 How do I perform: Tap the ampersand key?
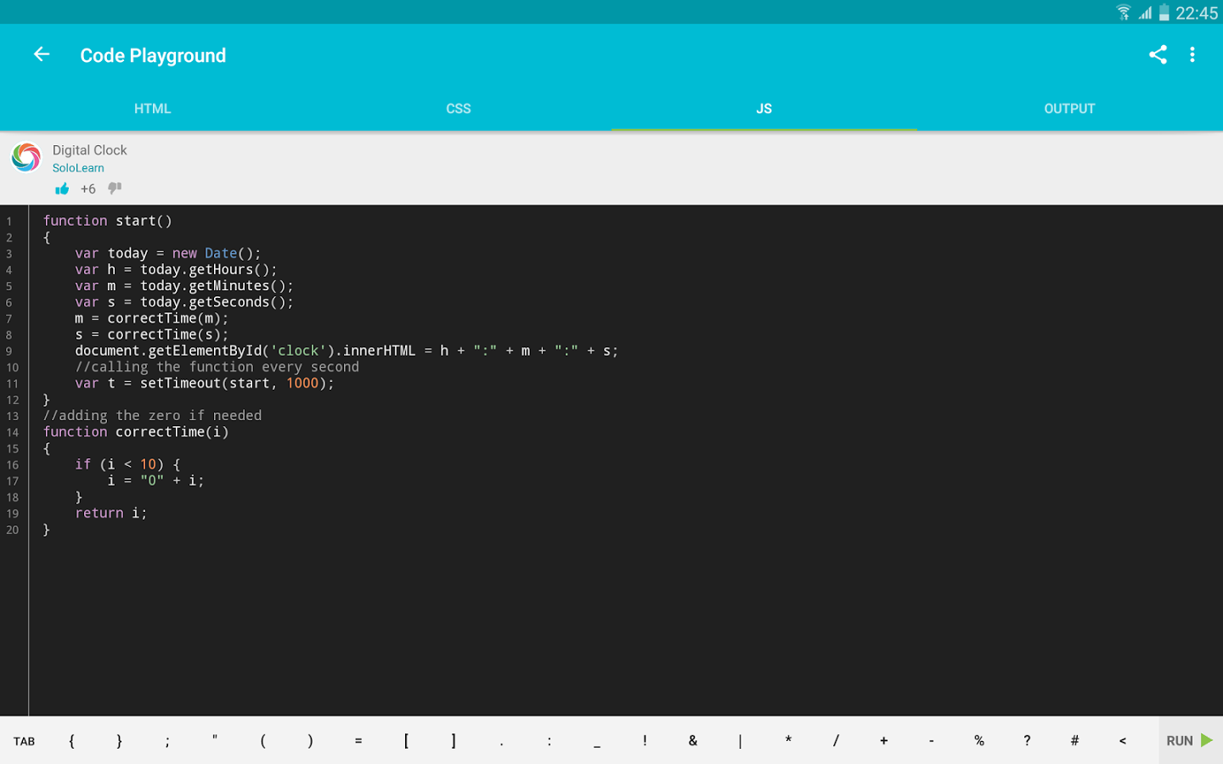pyautogui.click(x=692, y=741)
